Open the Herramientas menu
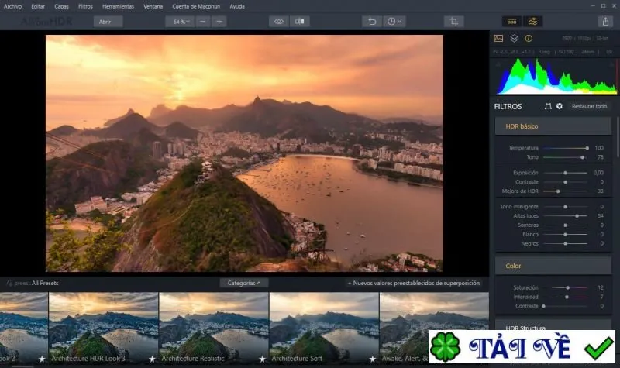 [118, 6]
